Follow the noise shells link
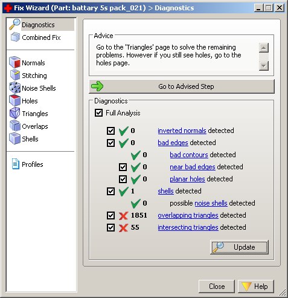 (211, 203)
